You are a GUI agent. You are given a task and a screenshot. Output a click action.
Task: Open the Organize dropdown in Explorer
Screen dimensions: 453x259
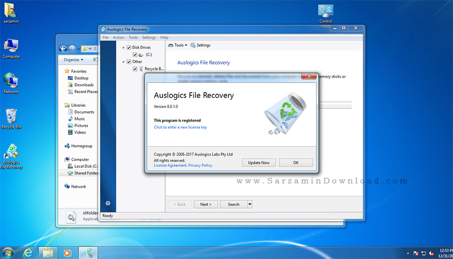coord(73,60)
